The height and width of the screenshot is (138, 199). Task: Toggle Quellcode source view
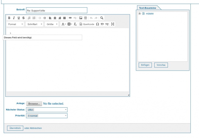(87, 24)
